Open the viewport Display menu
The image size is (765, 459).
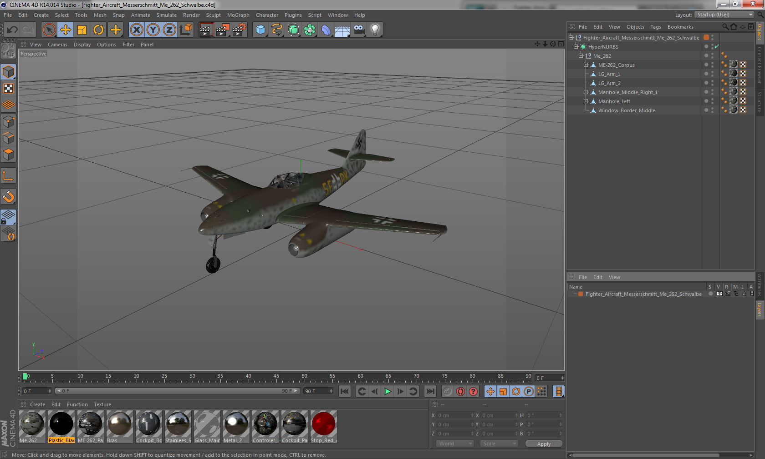(82, 45)
